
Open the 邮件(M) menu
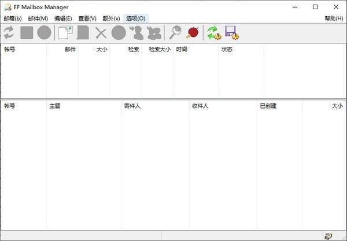38,18
